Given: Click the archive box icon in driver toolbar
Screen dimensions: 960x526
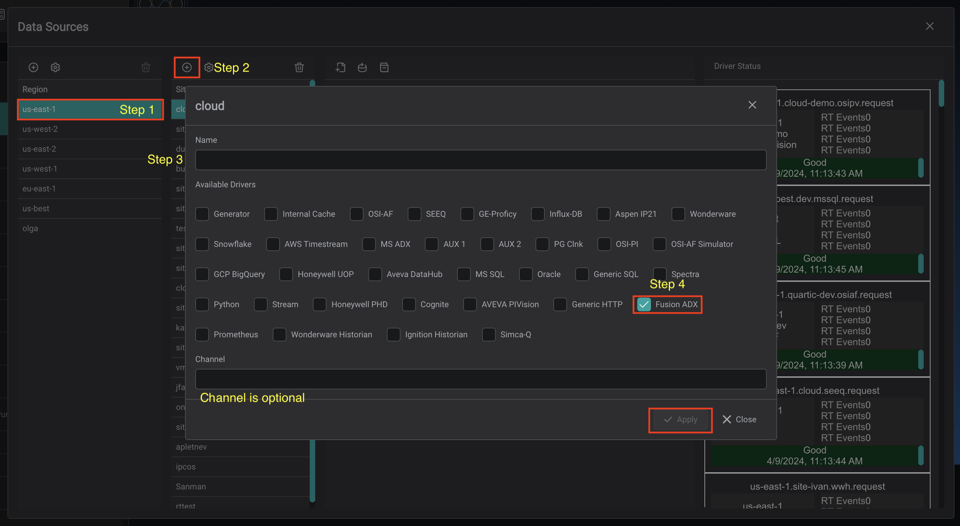Looking at the screenshot, I should click(384, 67).
